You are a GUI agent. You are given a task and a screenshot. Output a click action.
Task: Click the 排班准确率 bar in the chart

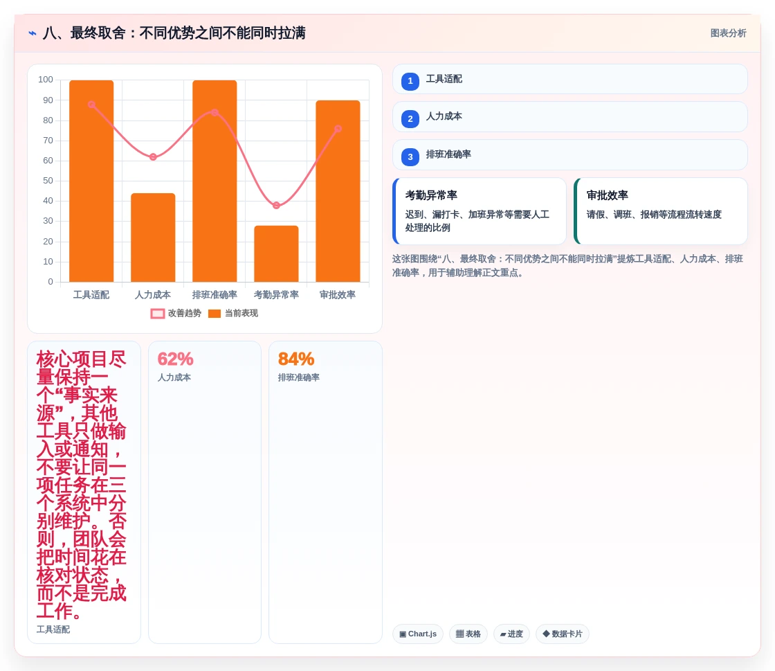[215, 181]
